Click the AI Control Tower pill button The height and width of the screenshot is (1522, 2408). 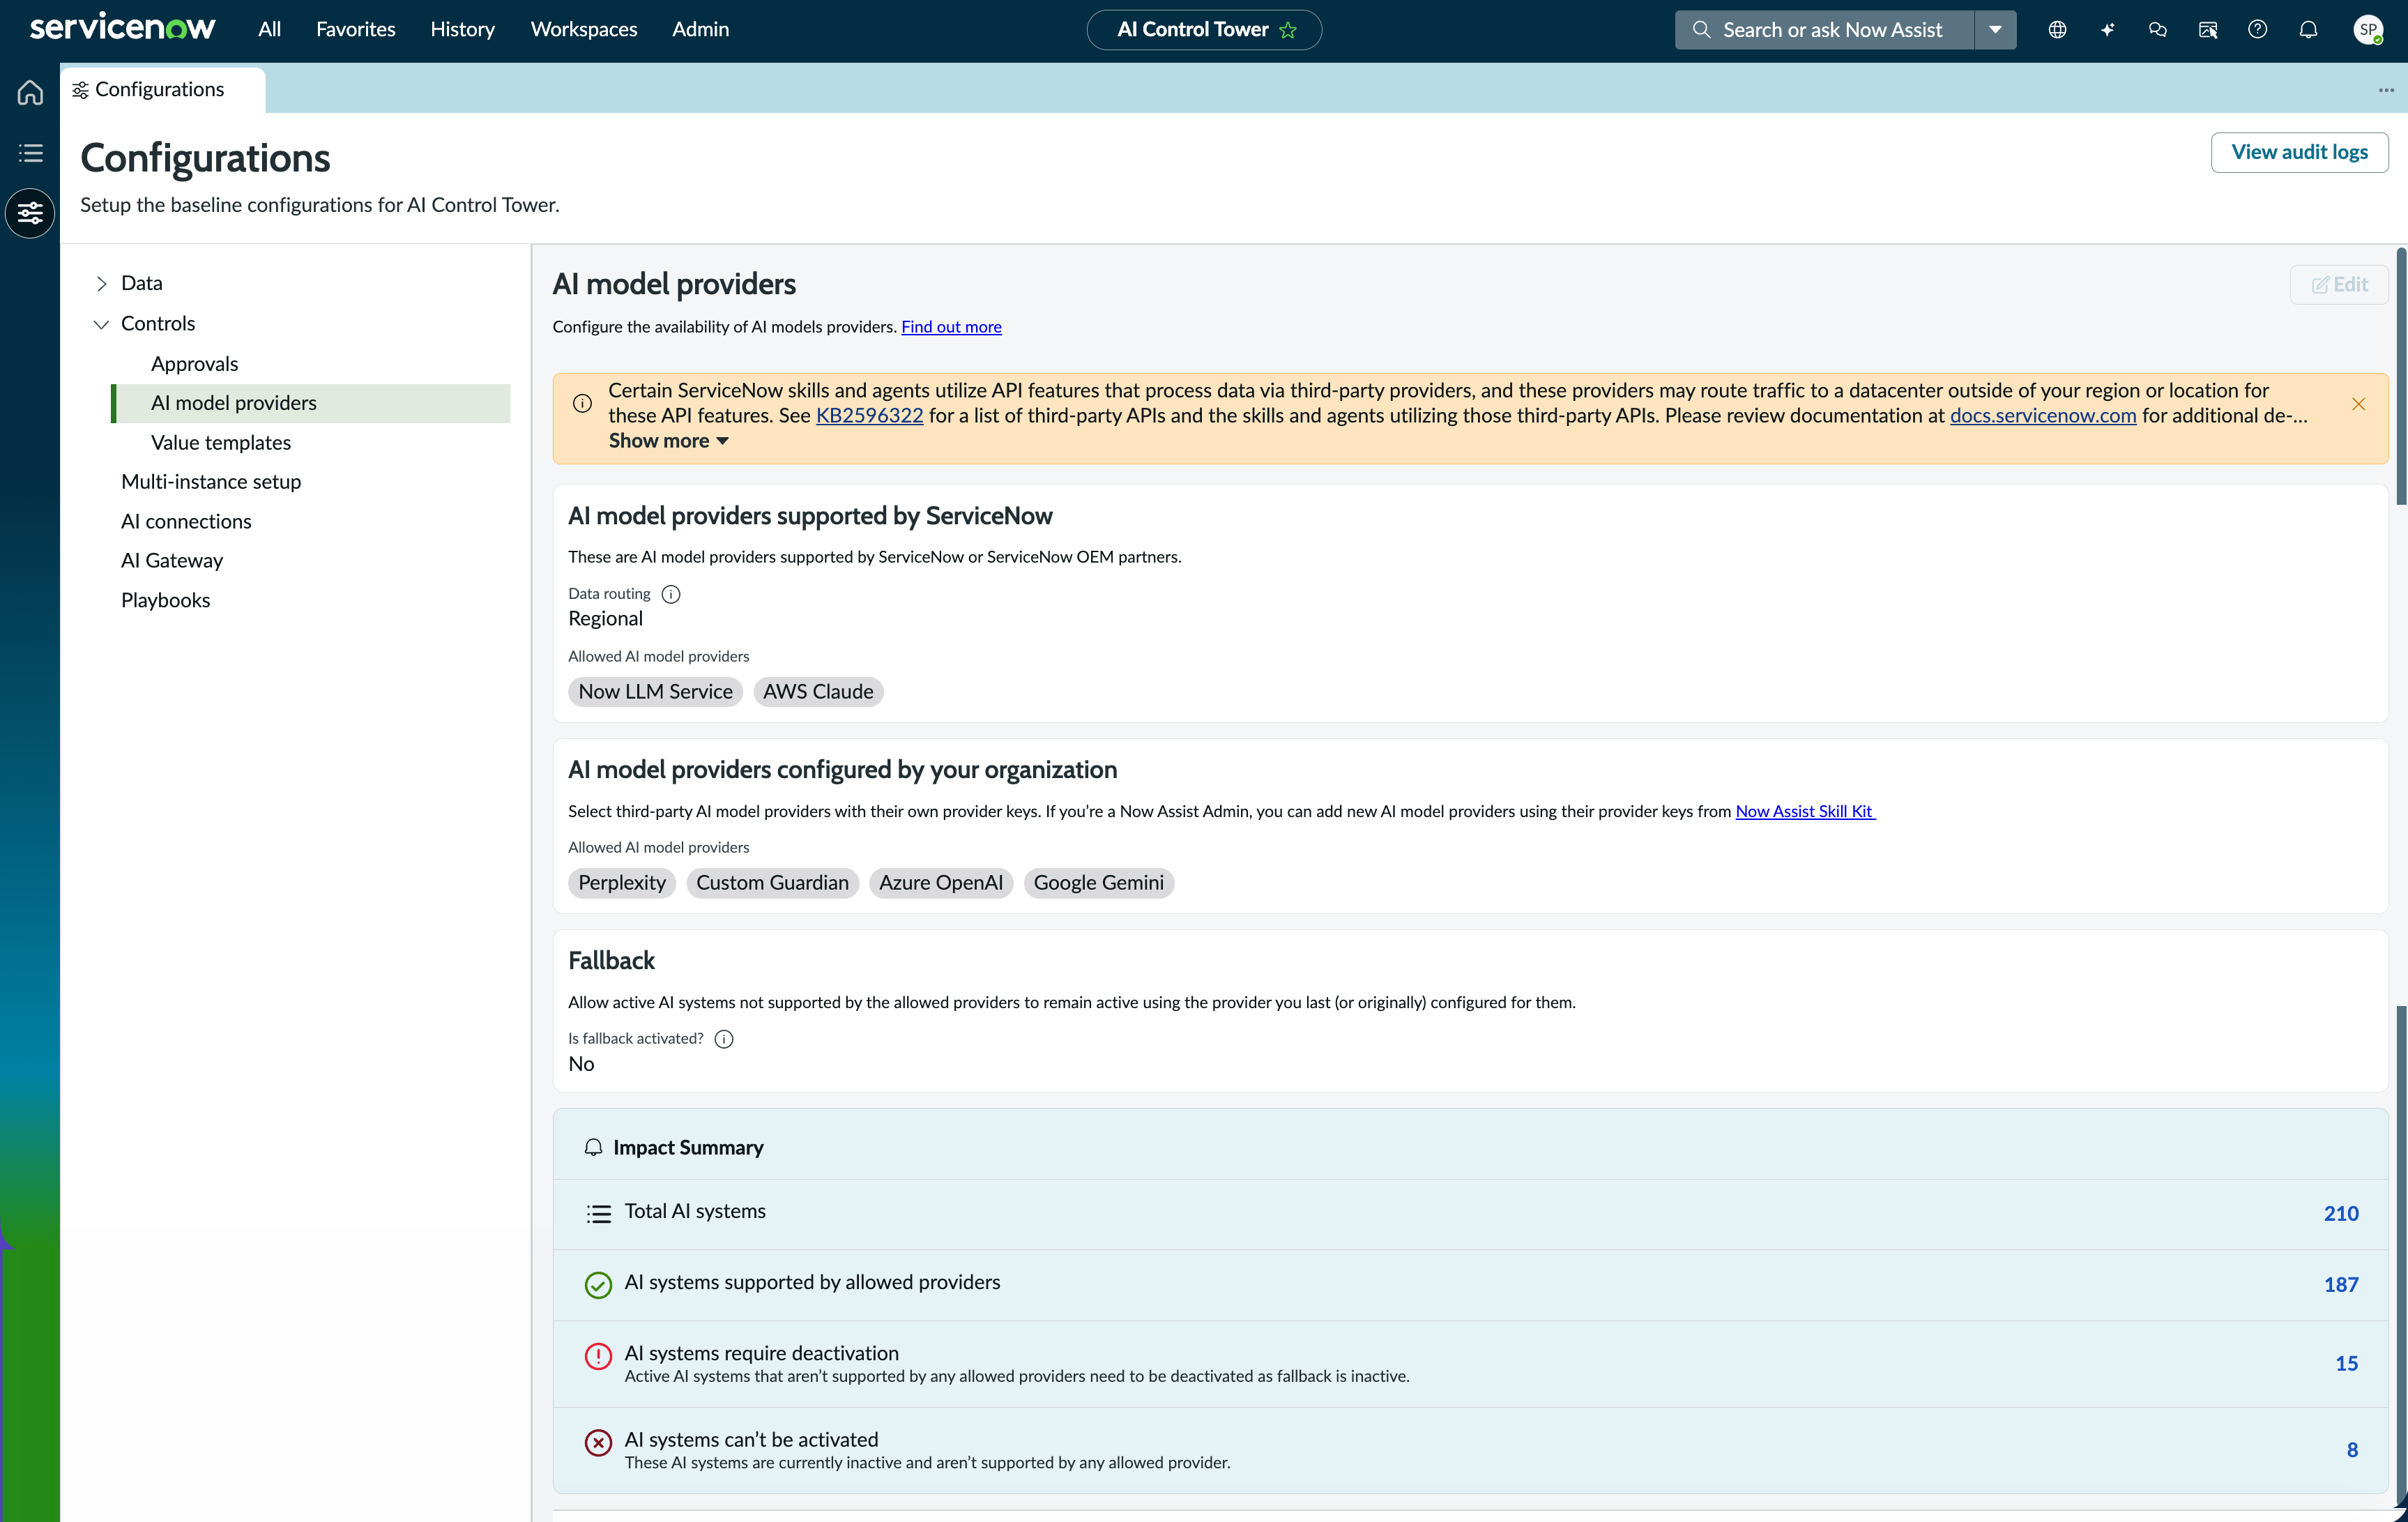(1204, 30)
